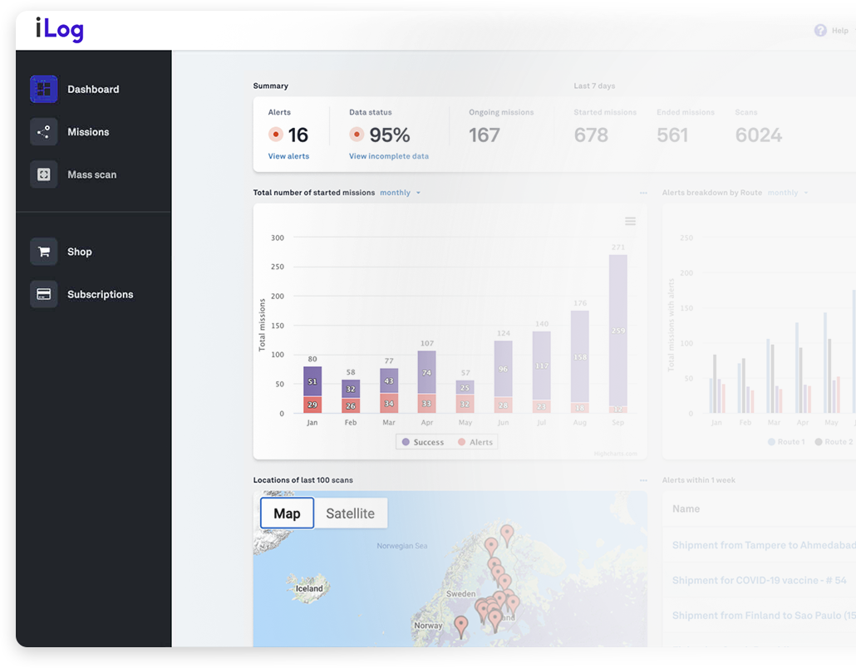Expand the monthly dropdown for started missions

(x=401, y=193)
